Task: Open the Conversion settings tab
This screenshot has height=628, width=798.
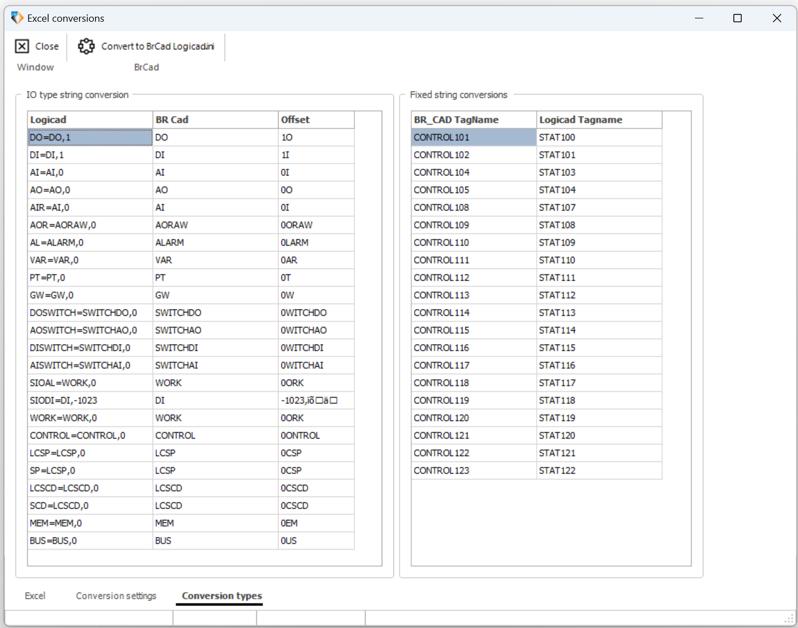Action: (x=116, y=596)
